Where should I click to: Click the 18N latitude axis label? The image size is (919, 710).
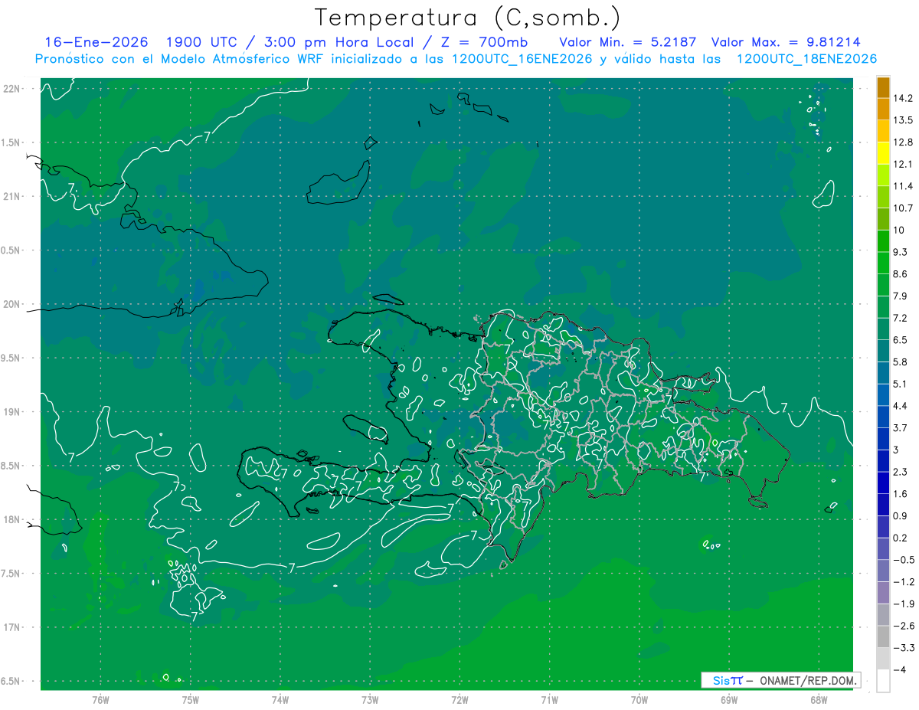13,520
